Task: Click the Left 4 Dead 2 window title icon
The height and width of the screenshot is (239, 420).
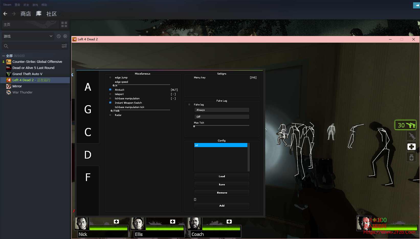Action: pos(74,39)
